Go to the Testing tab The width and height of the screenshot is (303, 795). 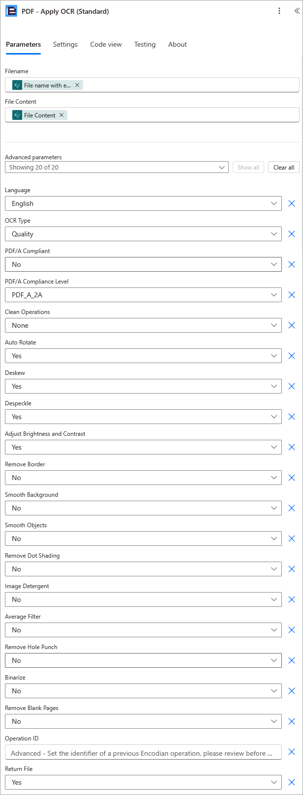point(145,44)
